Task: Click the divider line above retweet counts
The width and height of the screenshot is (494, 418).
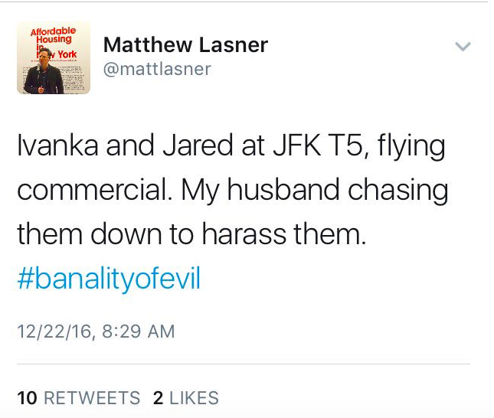Action: pyautogui.click(x=244, y=364)
